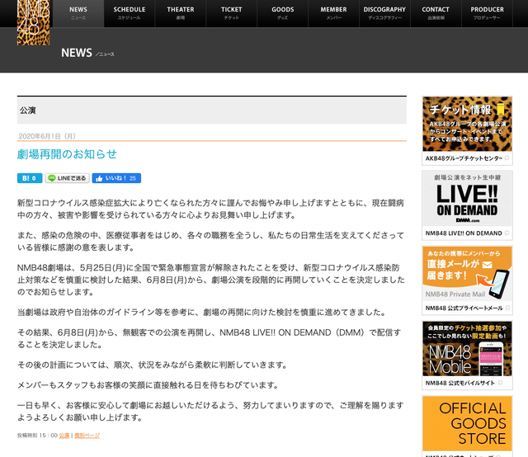
Task: Click the Hatena B! bookmark button
Action: click(x=30, y=178)
